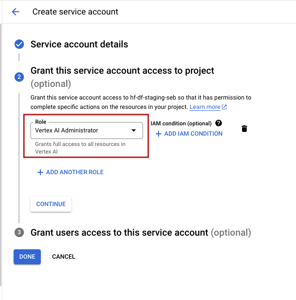This screenshot has width=296, height=300.
Task: Click the external link icon beside Learn more
Action: (224, 107)
